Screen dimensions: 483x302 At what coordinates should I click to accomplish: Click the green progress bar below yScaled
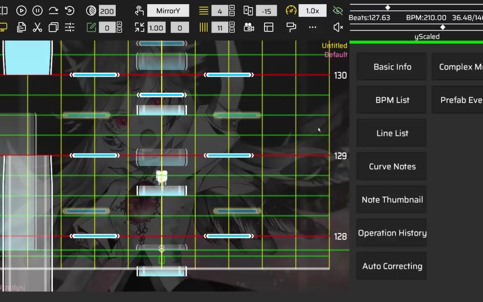(x=416, y=42)
